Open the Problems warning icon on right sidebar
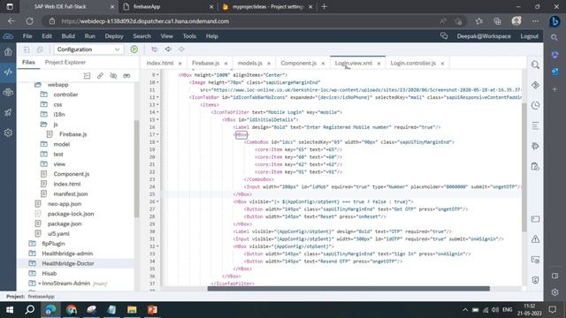This screenshot has height=318, width=566. pyautogui.click(x=535, y=239)
